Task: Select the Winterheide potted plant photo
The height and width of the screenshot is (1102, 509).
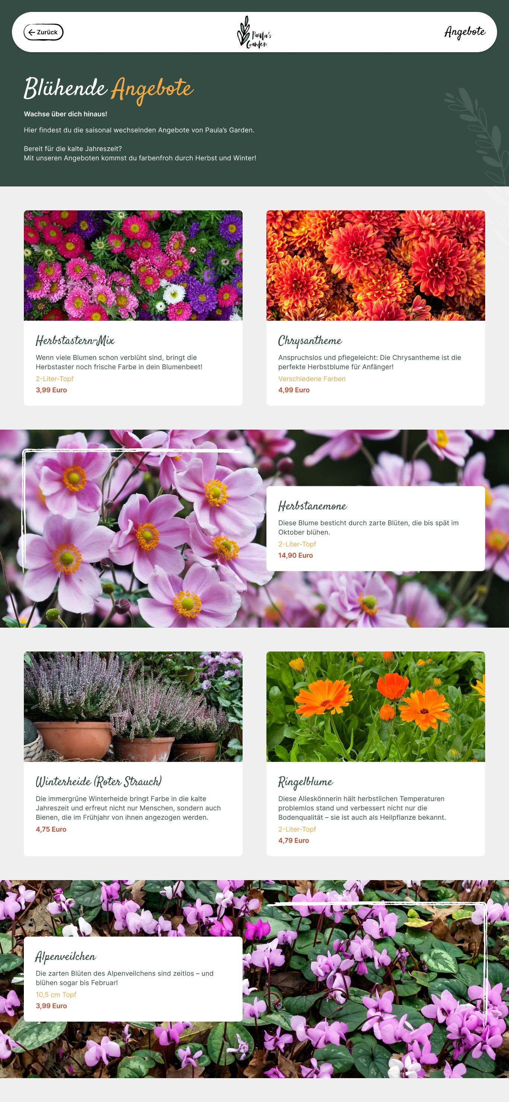Action: (x=133, y=706)
